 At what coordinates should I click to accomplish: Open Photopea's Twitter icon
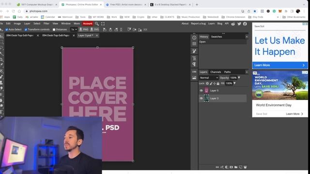pyautogui.click(x=239, y=24)
